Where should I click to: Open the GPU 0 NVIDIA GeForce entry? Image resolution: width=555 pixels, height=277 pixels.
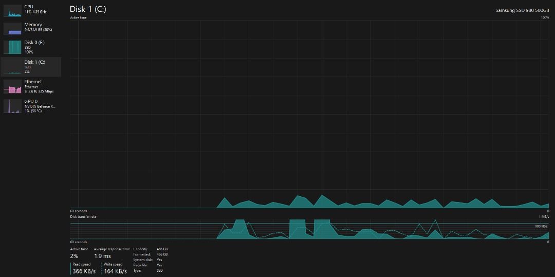(40, 106)
